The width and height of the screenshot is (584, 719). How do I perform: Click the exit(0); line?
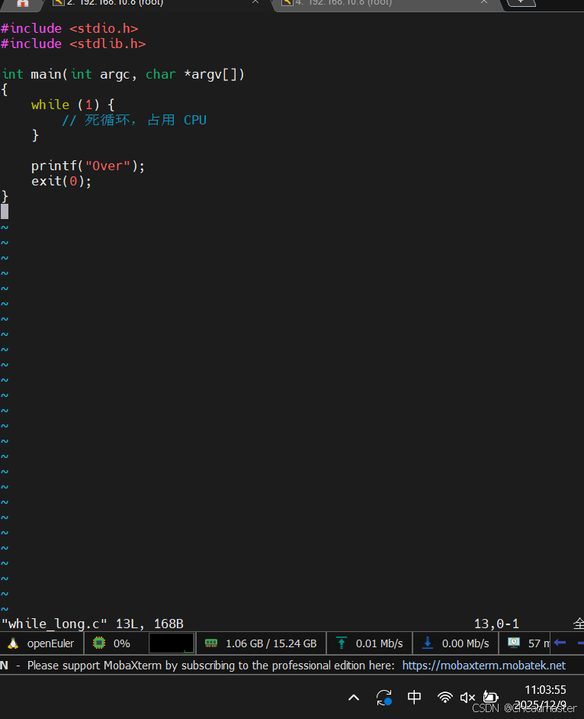(62, 181)
